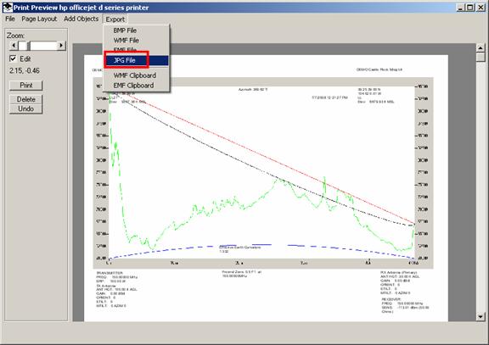Click the zoom slider right arrow

click(61, 46)
